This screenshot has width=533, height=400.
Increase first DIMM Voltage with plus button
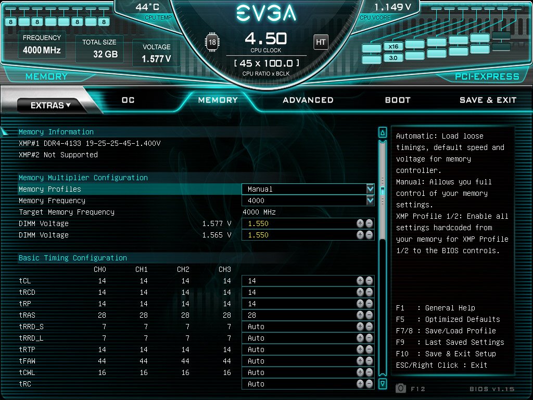point(360,223)
